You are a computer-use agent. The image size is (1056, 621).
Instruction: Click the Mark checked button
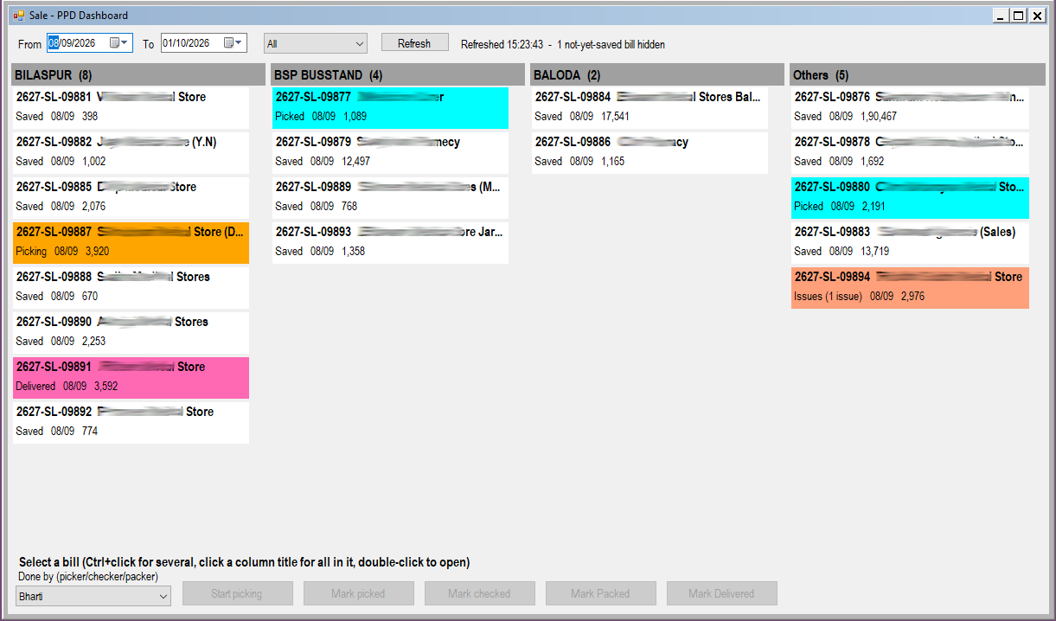click(x=479, y=593)
